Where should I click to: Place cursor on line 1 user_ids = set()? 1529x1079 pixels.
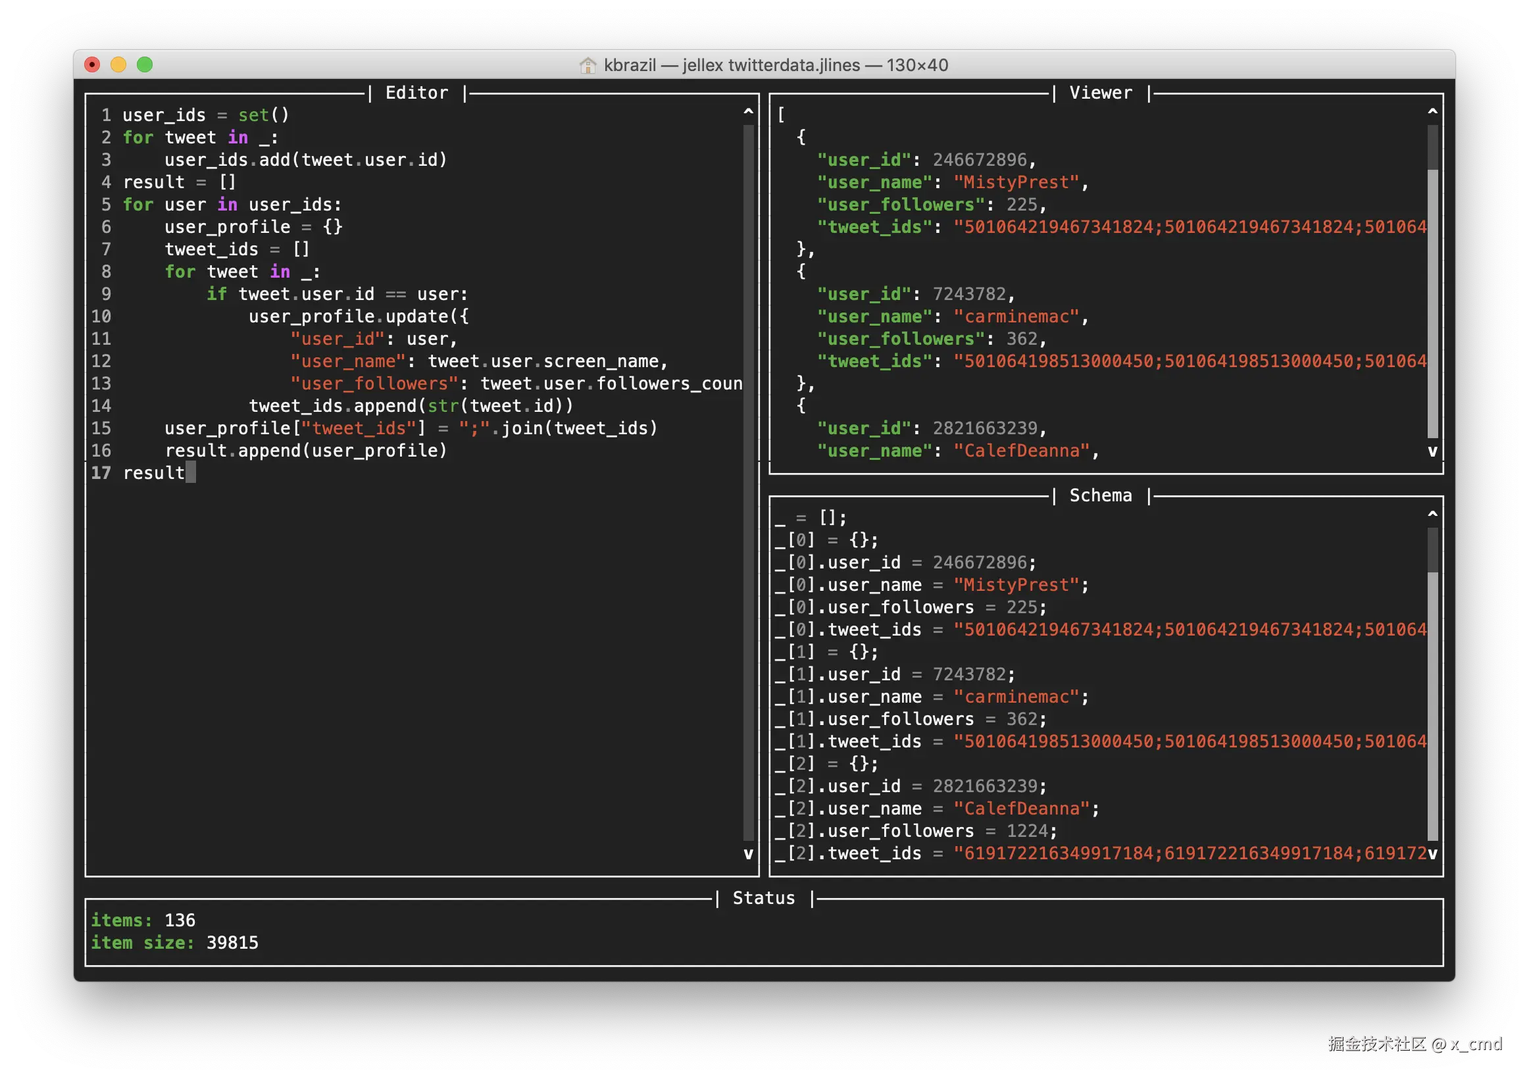click(x=206, y=115)
